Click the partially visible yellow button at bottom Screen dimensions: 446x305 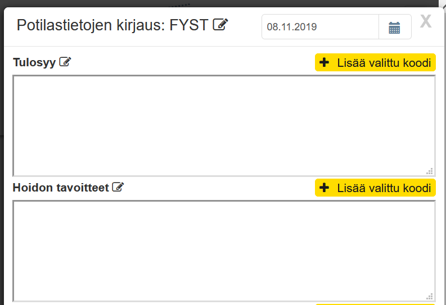(x=375, y=304)
